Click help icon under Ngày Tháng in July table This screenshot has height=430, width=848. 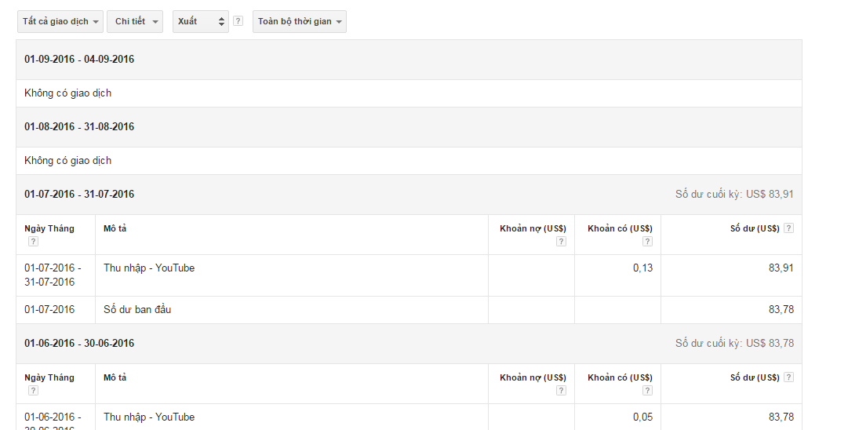(33, 242)
